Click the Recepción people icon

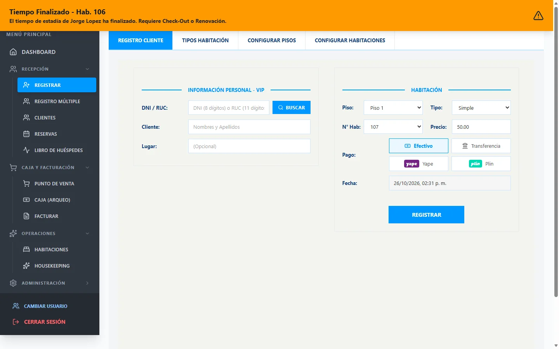(13, 69)
